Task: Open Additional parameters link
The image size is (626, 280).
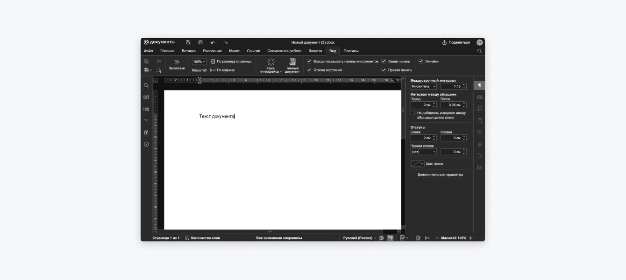Action: pos(440,175)
